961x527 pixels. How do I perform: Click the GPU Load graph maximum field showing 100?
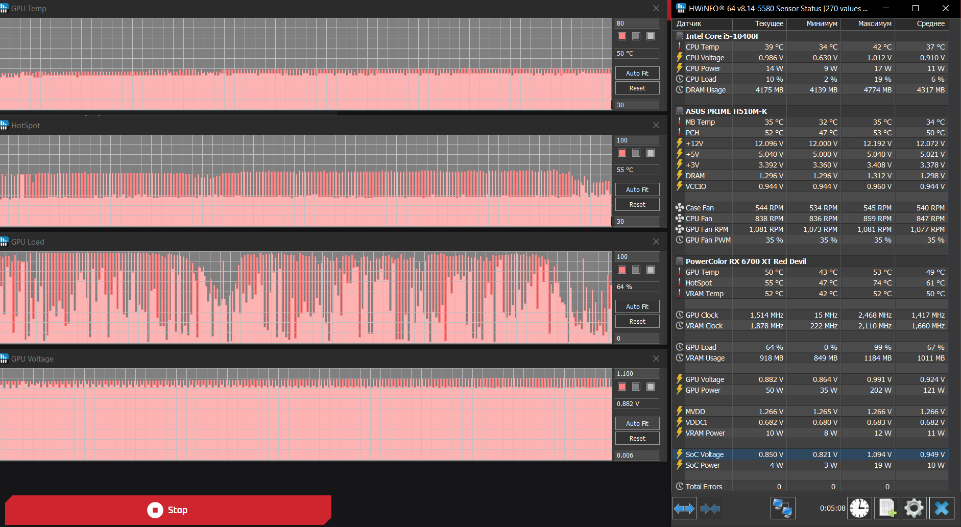coord(637,257)
